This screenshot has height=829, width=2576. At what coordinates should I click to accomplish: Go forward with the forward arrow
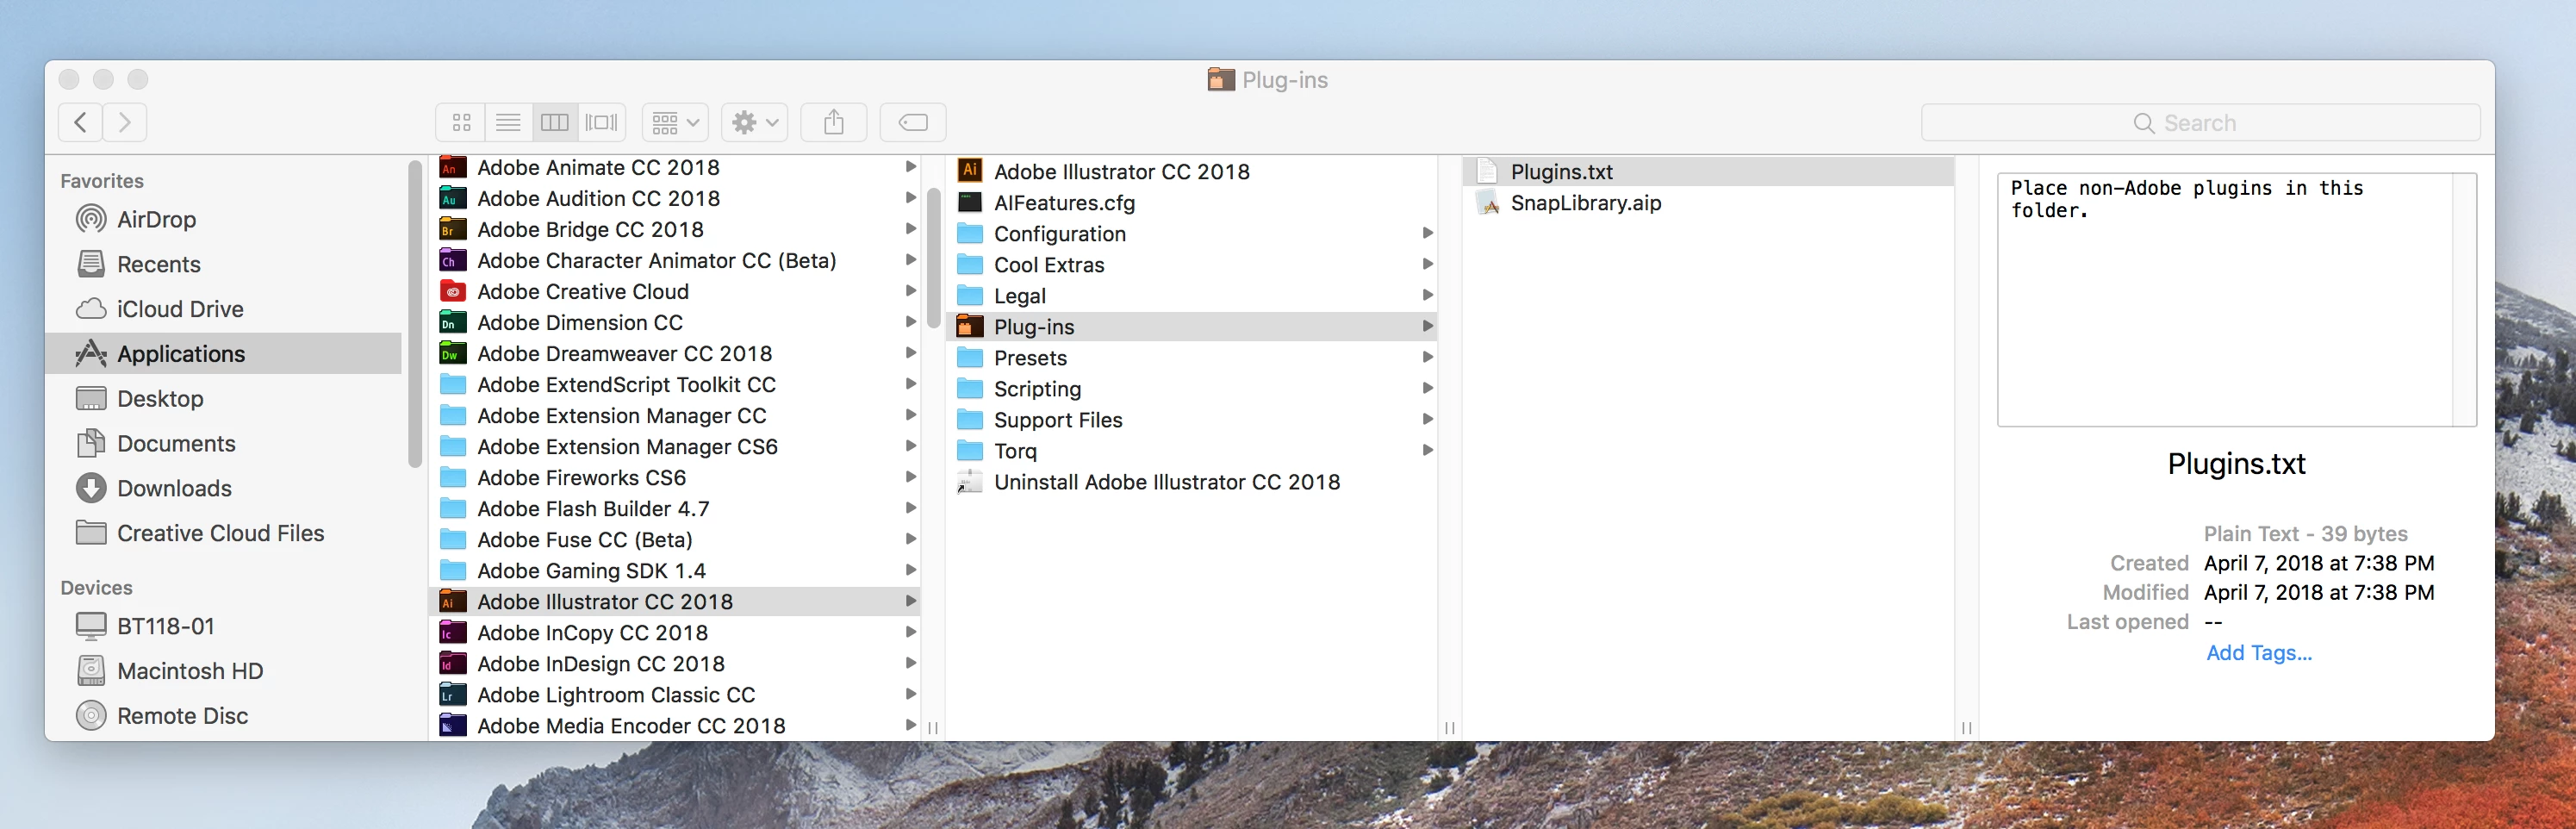click(x=125, y=123)
